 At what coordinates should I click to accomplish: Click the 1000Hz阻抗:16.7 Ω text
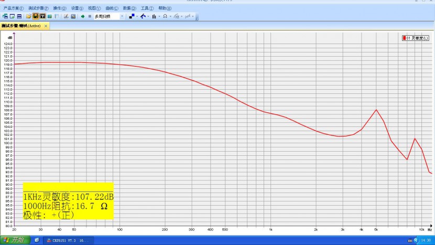(65, 206)
